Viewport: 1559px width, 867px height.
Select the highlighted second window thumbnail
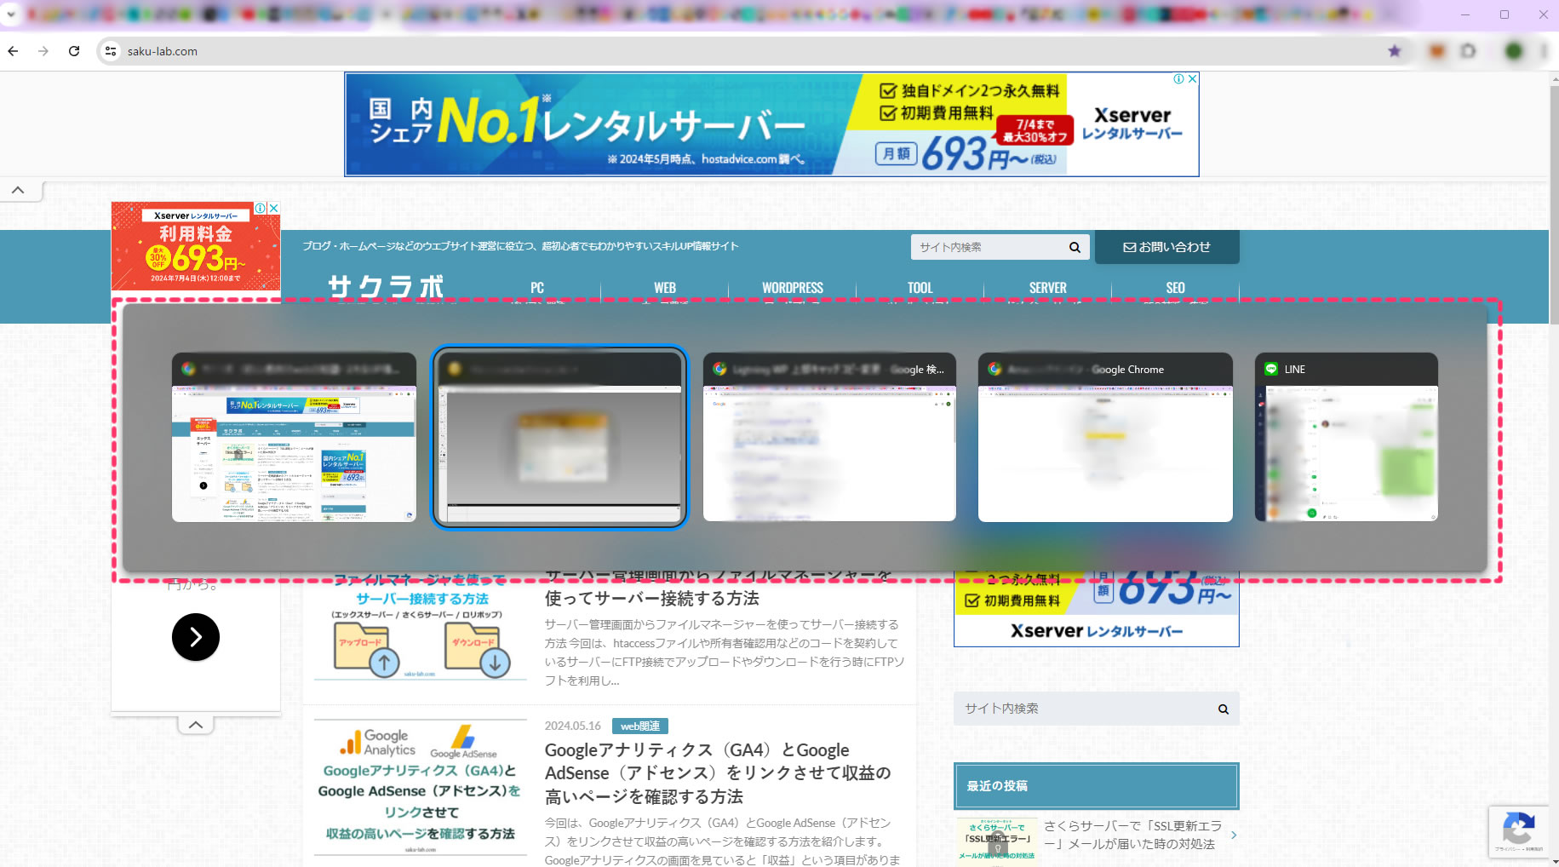tap(559, 437)
